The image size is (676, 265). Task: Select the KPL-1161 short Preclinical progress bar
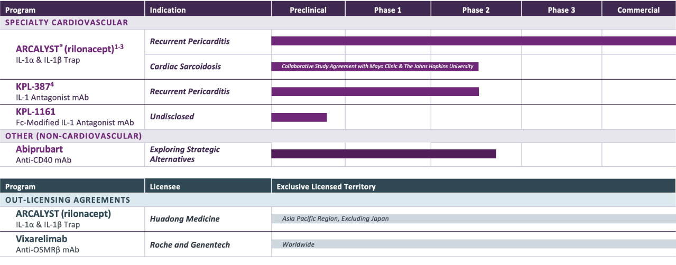coord(299,117)
